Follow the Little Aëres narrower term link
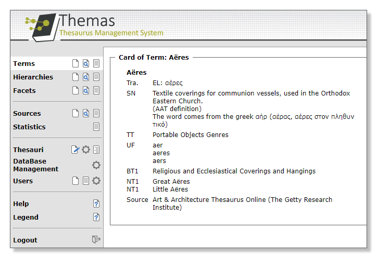This screenshot has height=258, width=377. (170, 189)
